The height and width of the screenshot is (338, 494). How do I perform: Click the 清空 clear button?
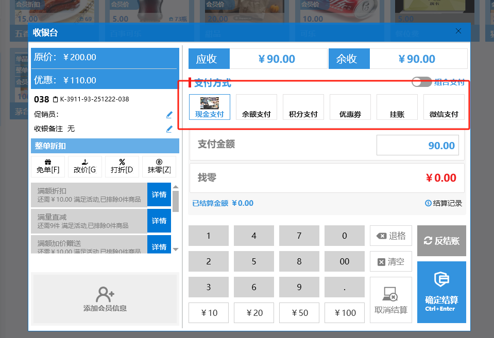pos(391,262)
